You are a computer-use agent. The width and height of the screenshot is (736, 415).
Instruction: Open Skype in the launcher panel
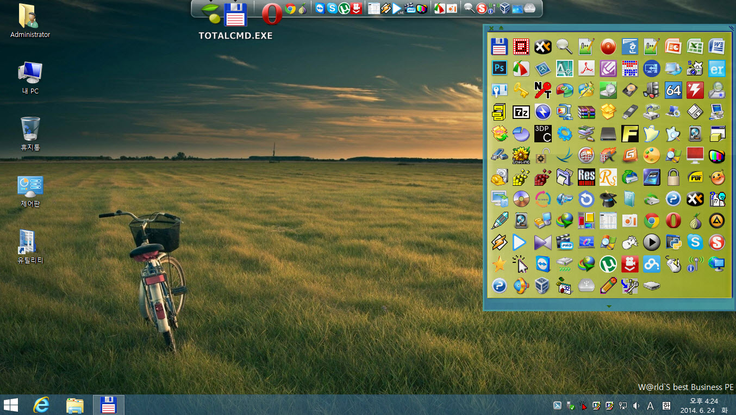(x=695, y=242)
